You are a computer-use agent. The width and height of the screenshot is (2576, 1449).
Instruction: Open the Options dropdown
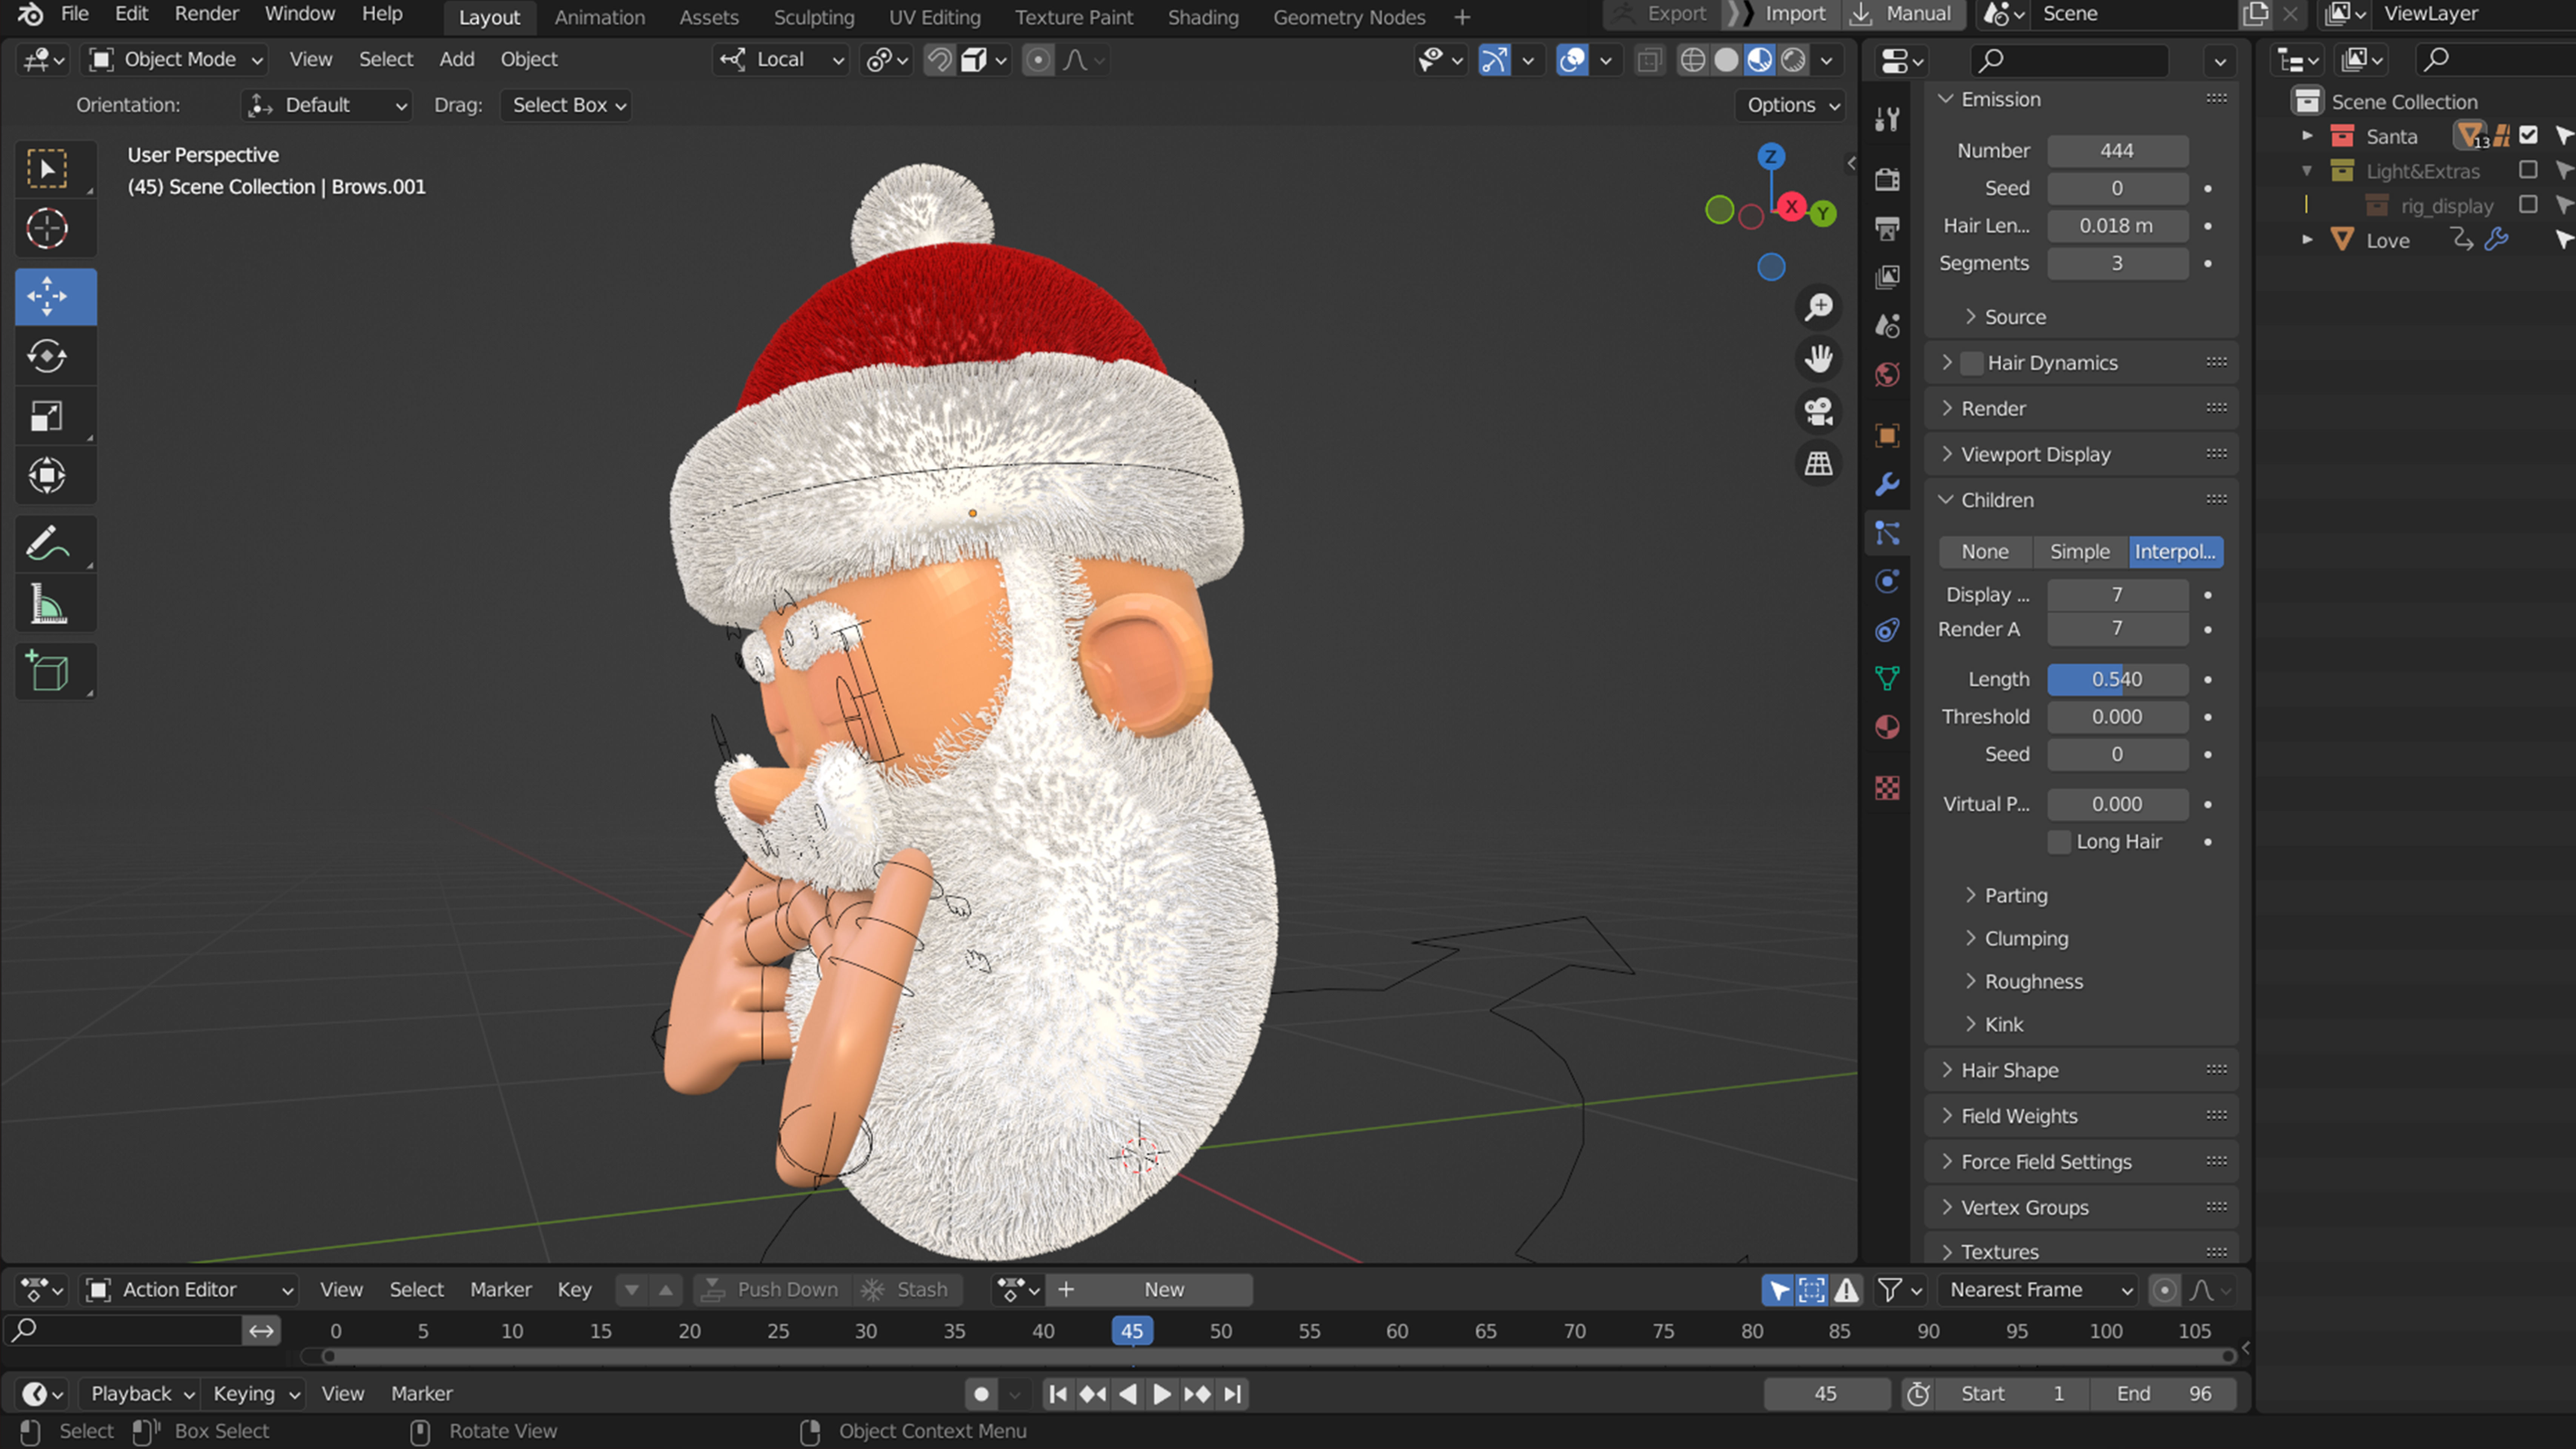pyautogui.click(x=1792, y=105)
